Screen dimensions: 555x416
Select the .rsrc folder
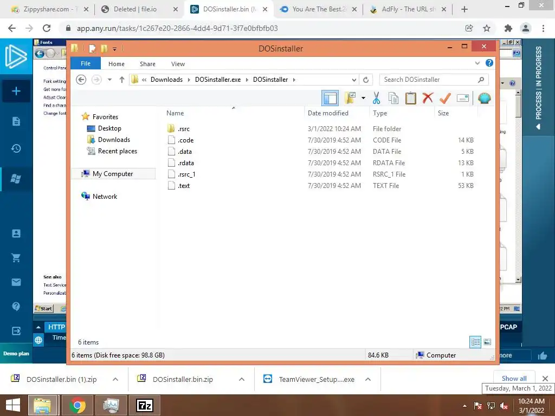click(x=183, y=129)
